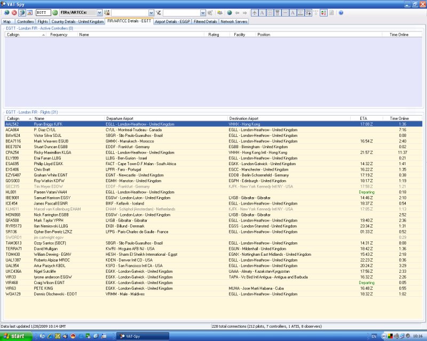The image size is (427, 341).
Task: Open the Network Servers tab
Action: [234, 22]
